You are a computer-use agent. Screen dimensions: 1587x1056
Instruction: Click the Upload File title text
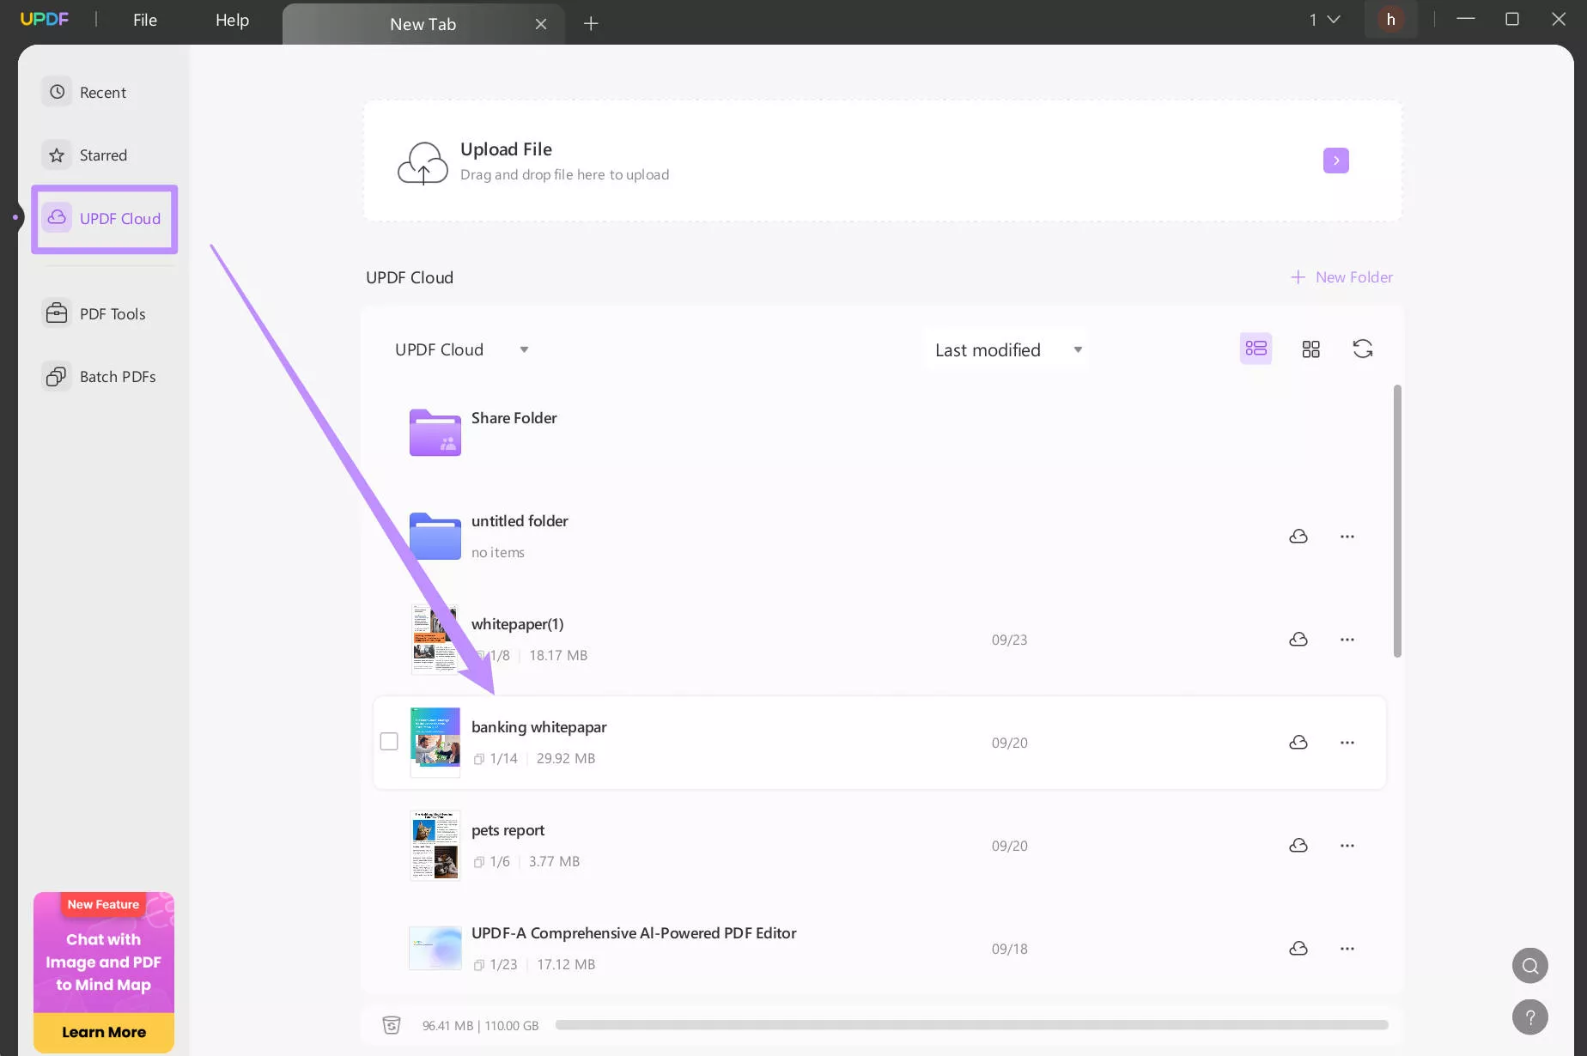(x=506, y=149)
